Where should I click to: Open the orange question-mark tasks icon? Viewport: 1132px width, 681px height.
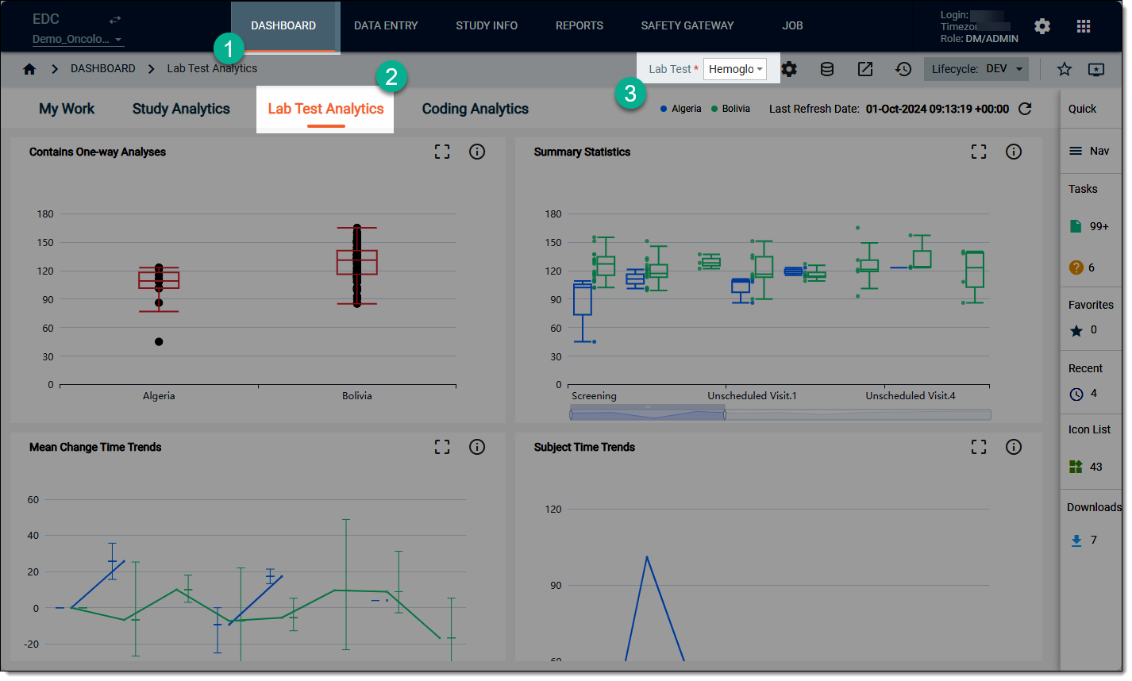click(x=1076, y=267)
